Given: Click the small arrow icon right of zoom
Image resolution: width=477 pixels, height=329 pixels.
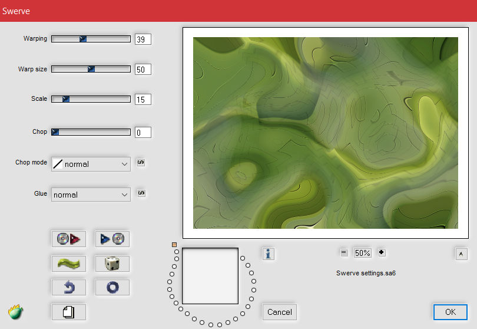Looking at the screenshot, I should point(461,254).
